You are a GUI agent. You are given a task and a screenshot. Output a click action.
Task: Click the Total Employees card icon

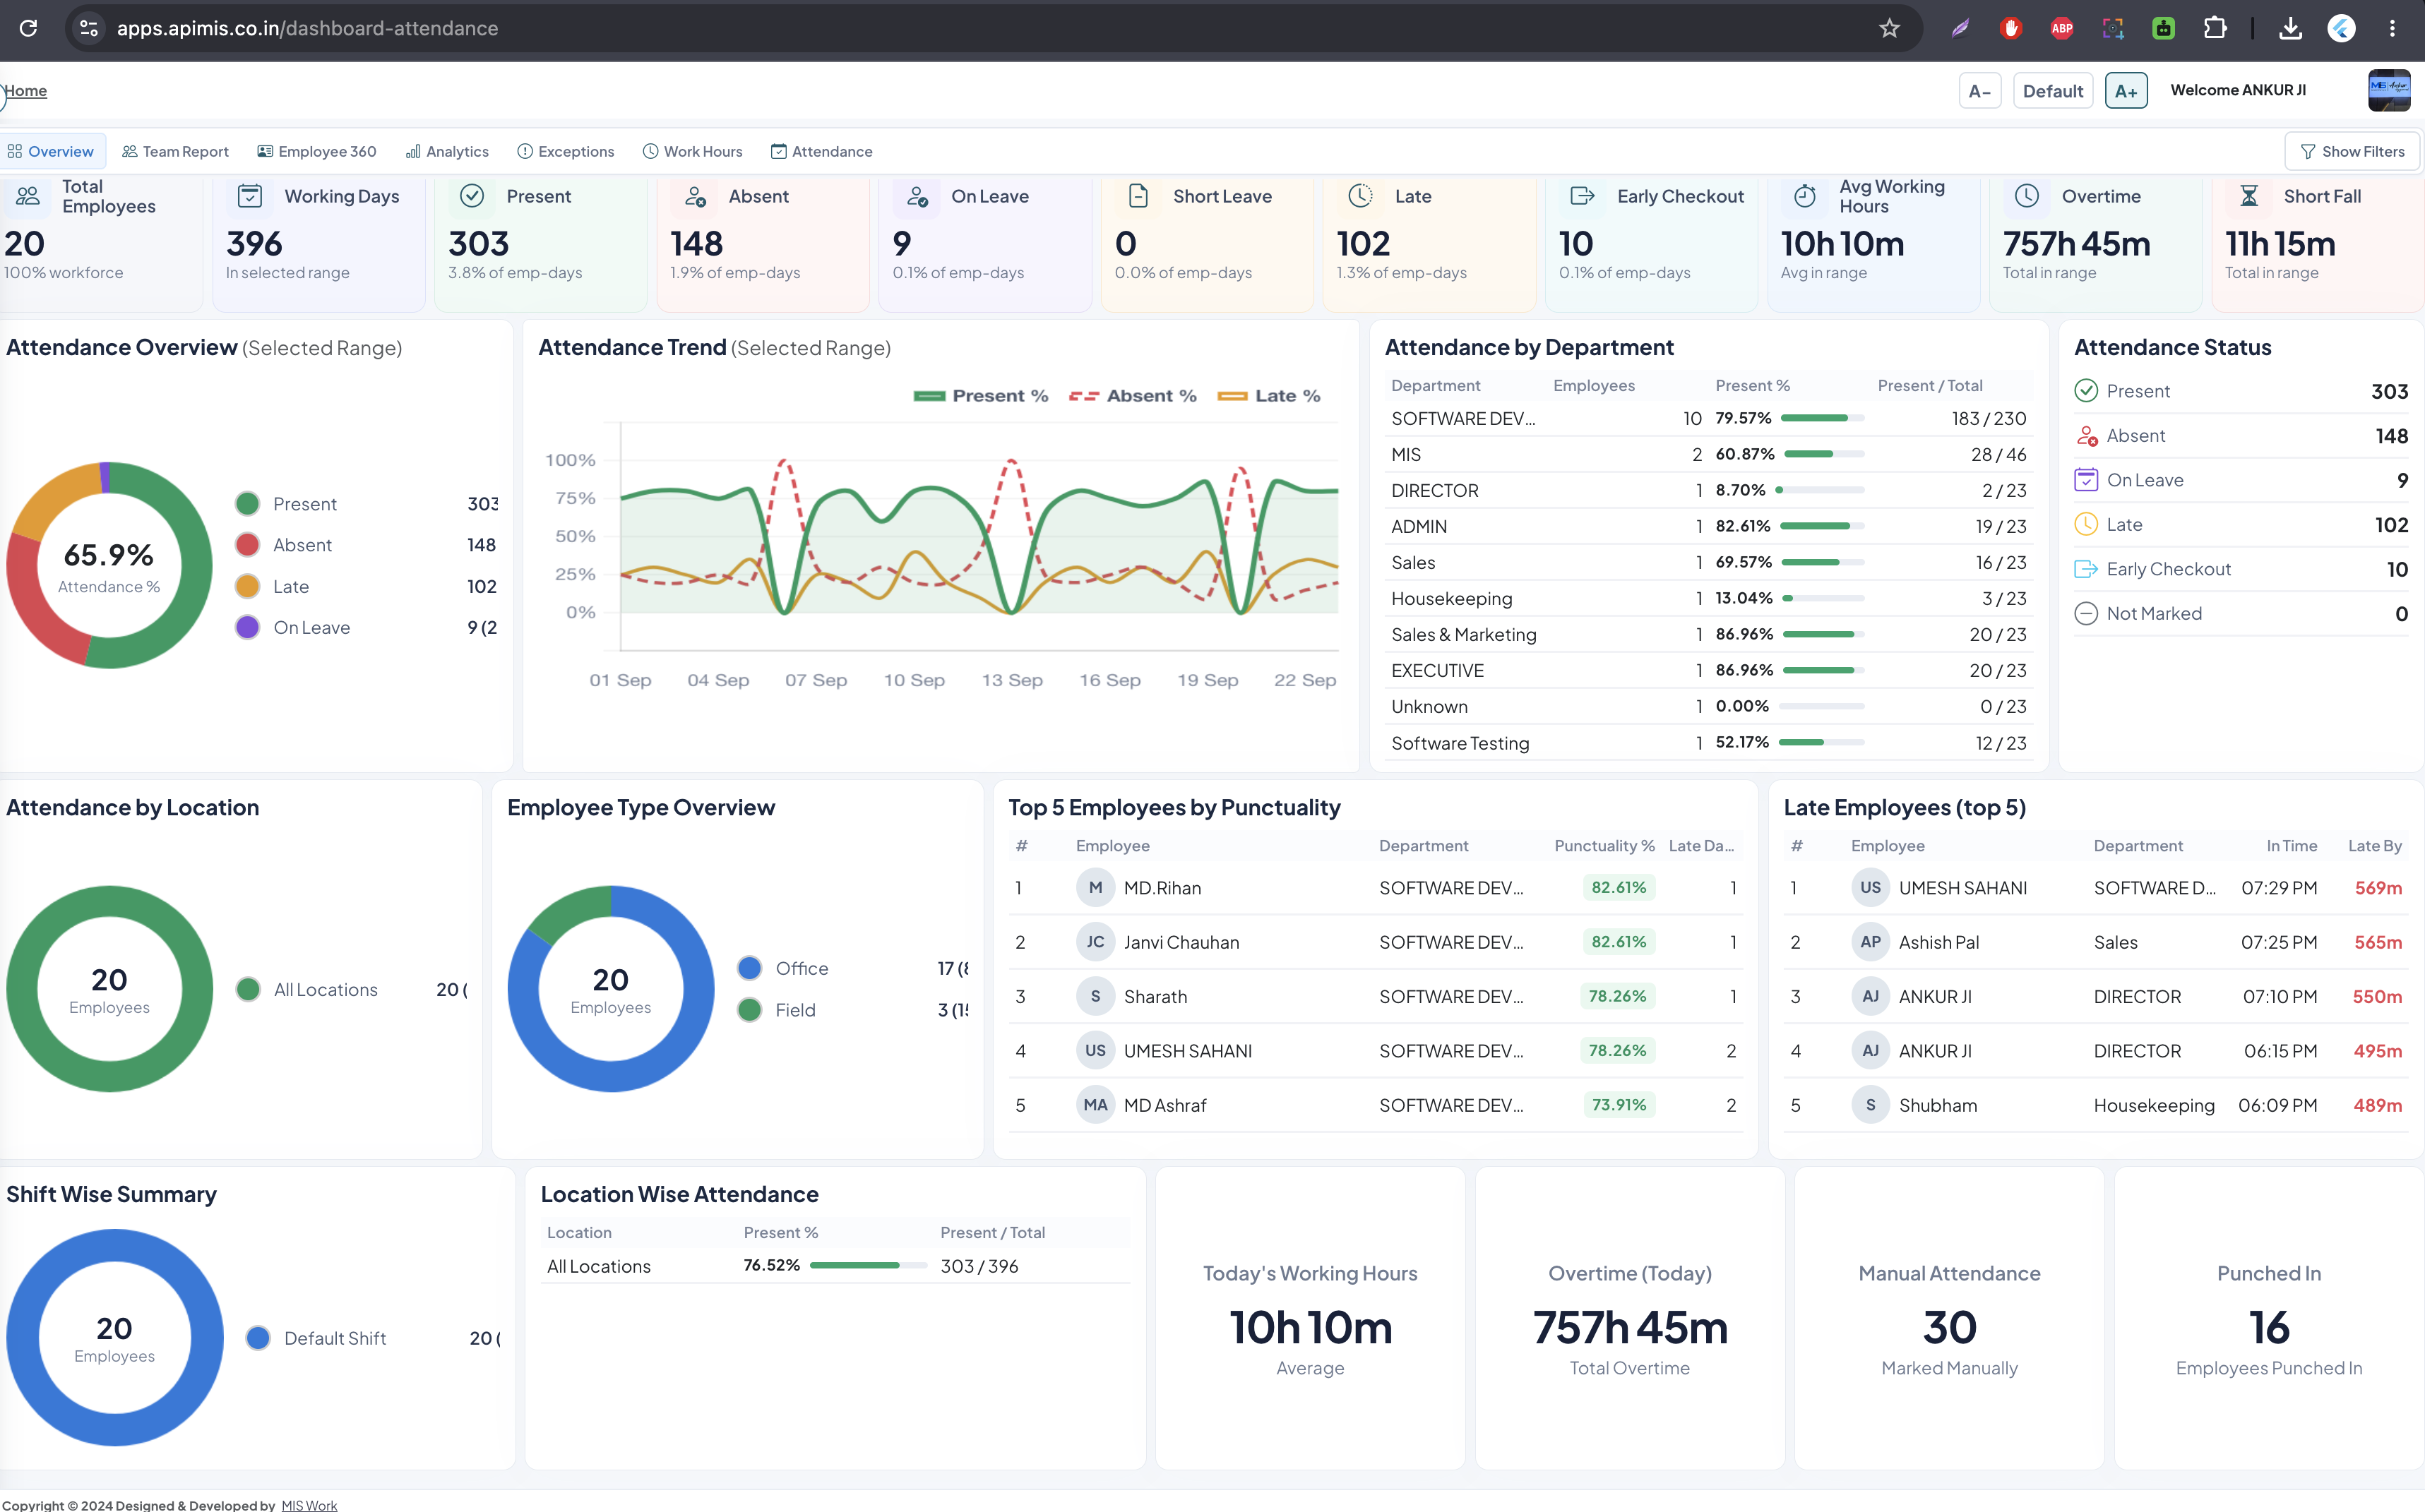(28, 196)
